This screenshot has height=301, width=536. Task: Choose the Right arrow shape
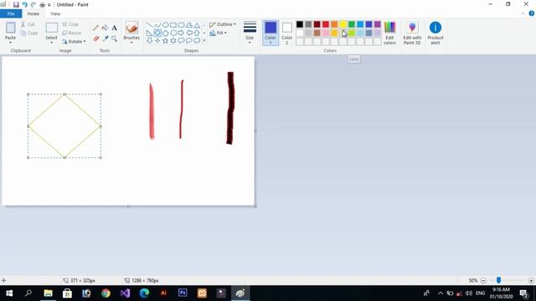(181, 33)
